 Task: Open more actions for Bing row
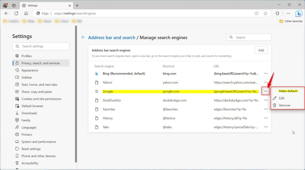(266, 74)
